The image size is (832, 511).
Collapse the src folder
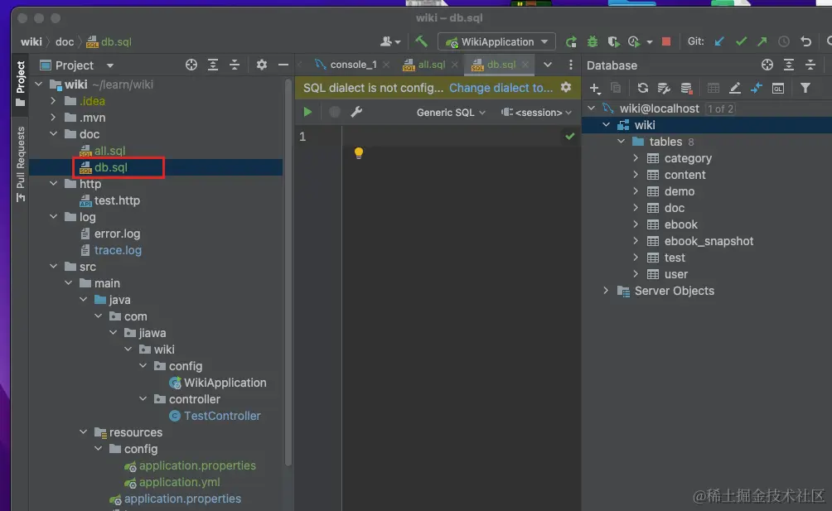click(x=53, y=267)
